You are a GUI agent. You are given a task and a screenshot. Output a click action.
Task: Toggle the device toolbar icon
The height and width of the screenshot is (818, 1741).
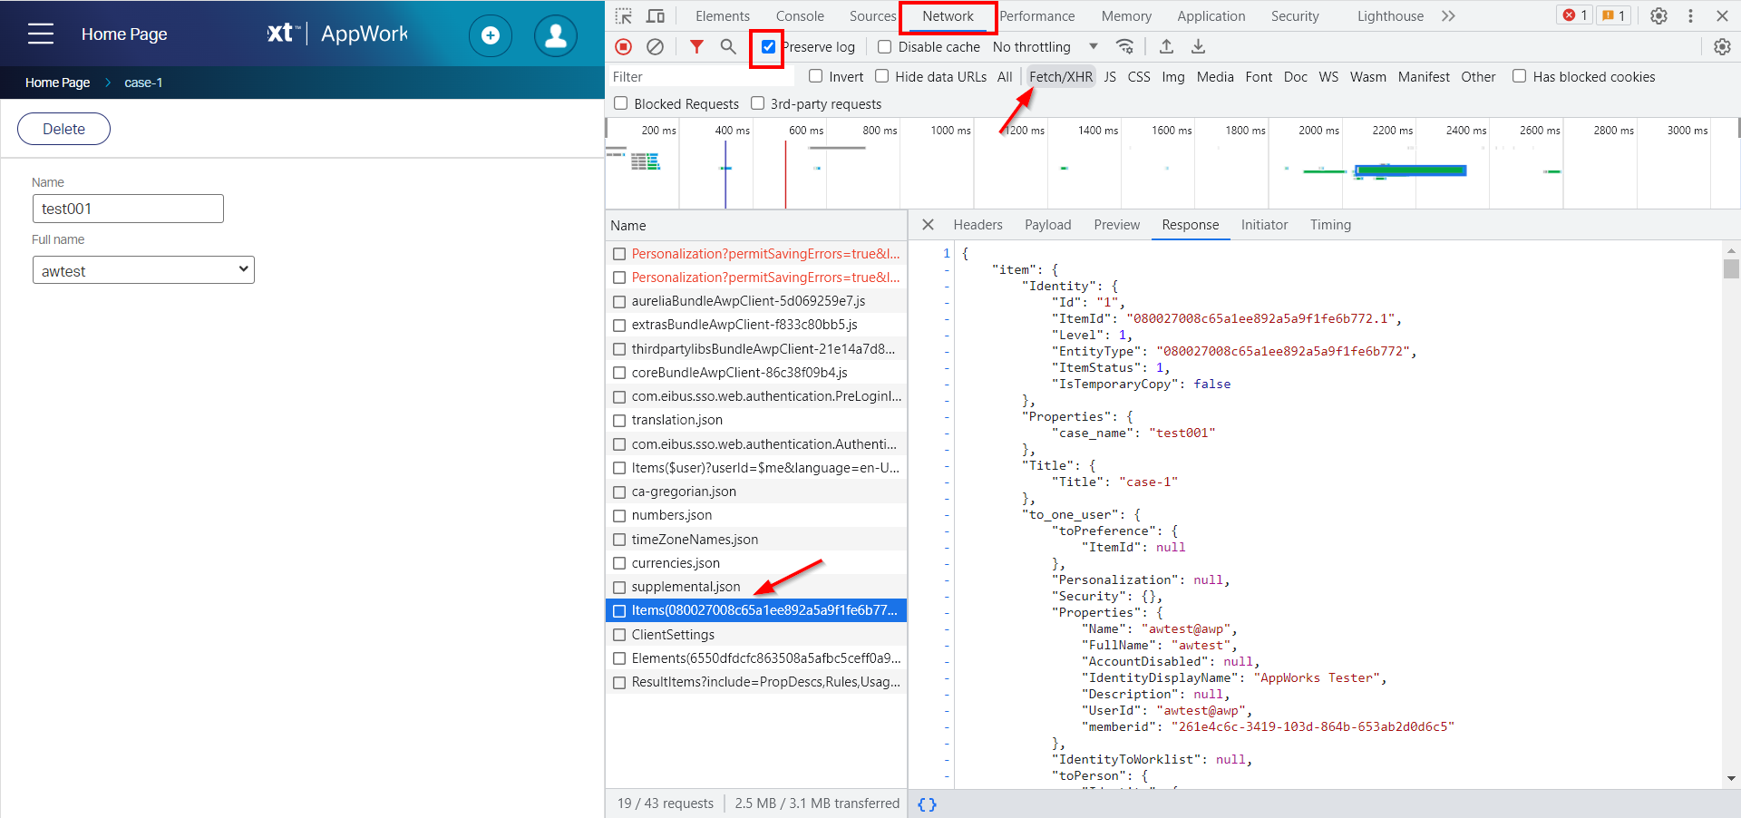click(655, 16)
